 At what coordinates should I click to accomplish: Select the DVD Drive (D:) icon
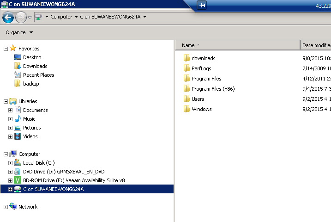(18, 172)
